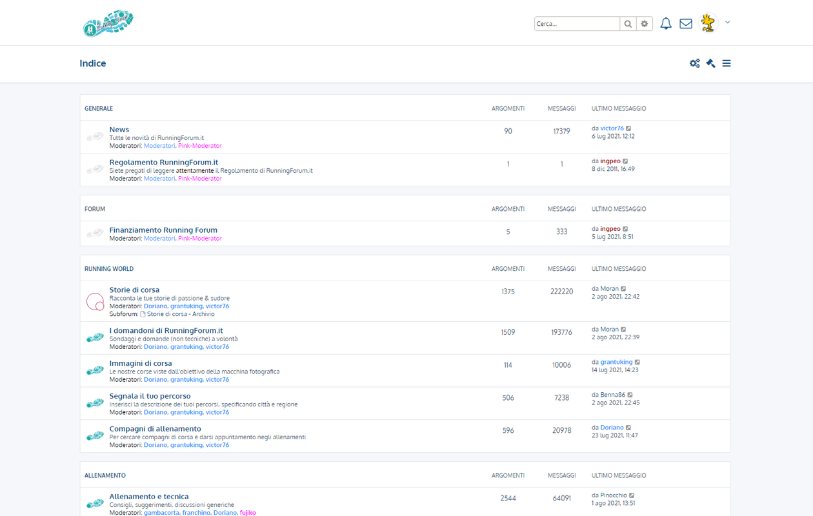View latest post icon in Finanziamento row
This screenshot has width=813, height=516.
(x=625, y=229)
